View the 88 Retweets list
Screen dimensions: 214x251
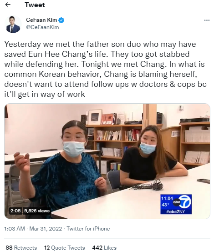pos(21,247)
